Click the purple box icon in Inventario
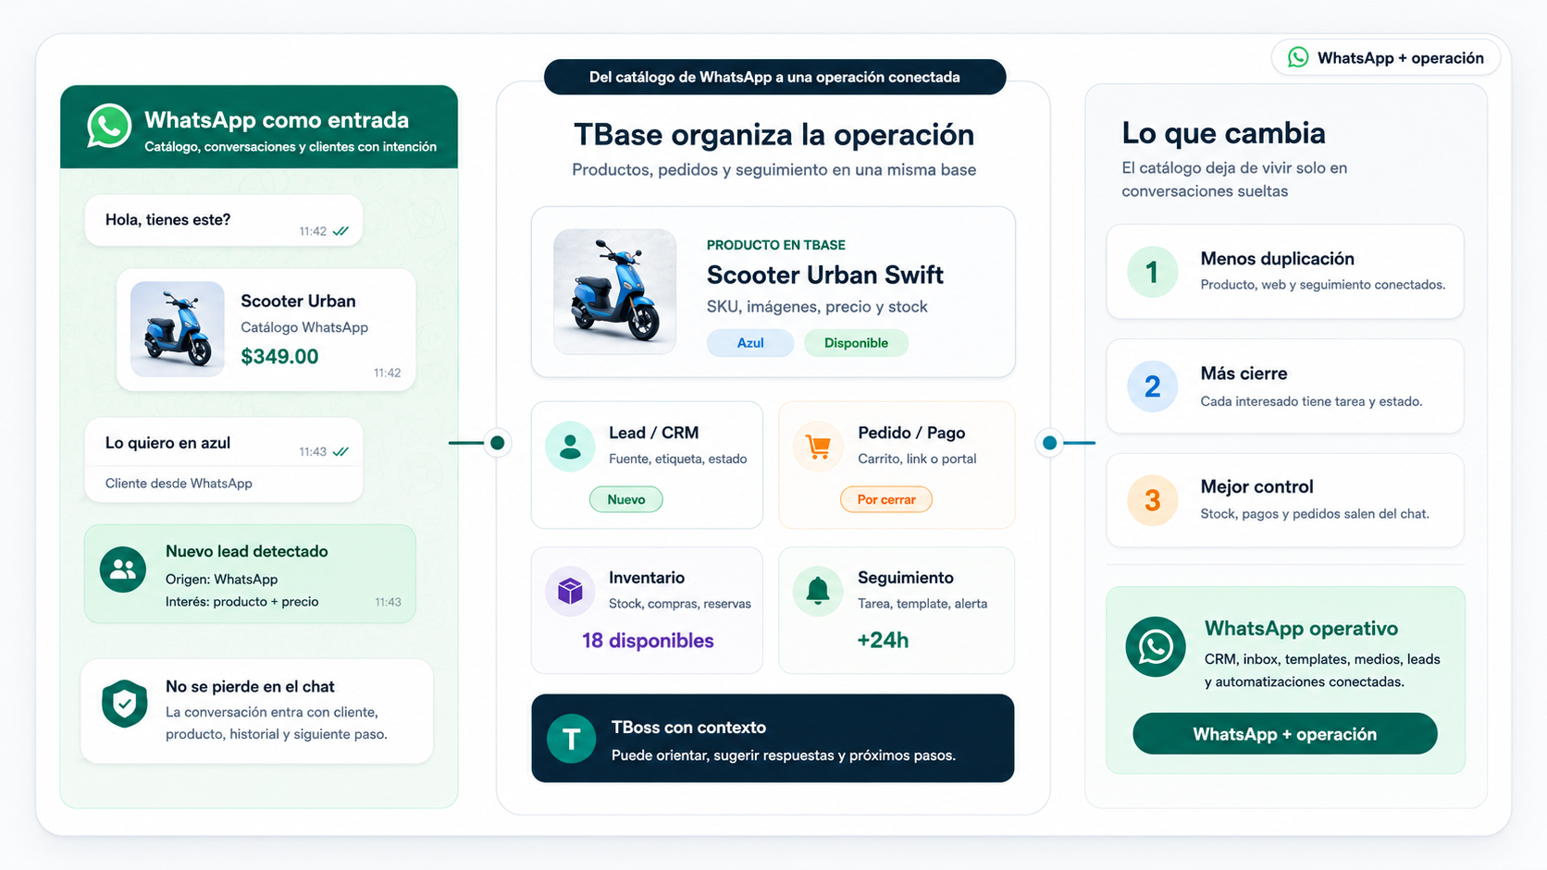The height and width of the screenshot is (870, 1547). [x=571, y=591]
